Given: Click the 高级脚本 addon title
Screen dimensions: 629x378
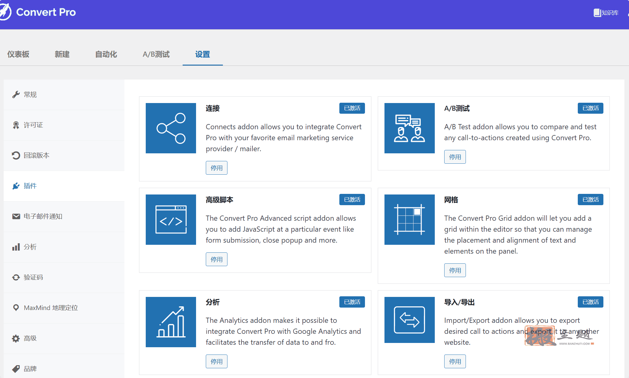Looking at the screenshot, I should tap(220, 200).
